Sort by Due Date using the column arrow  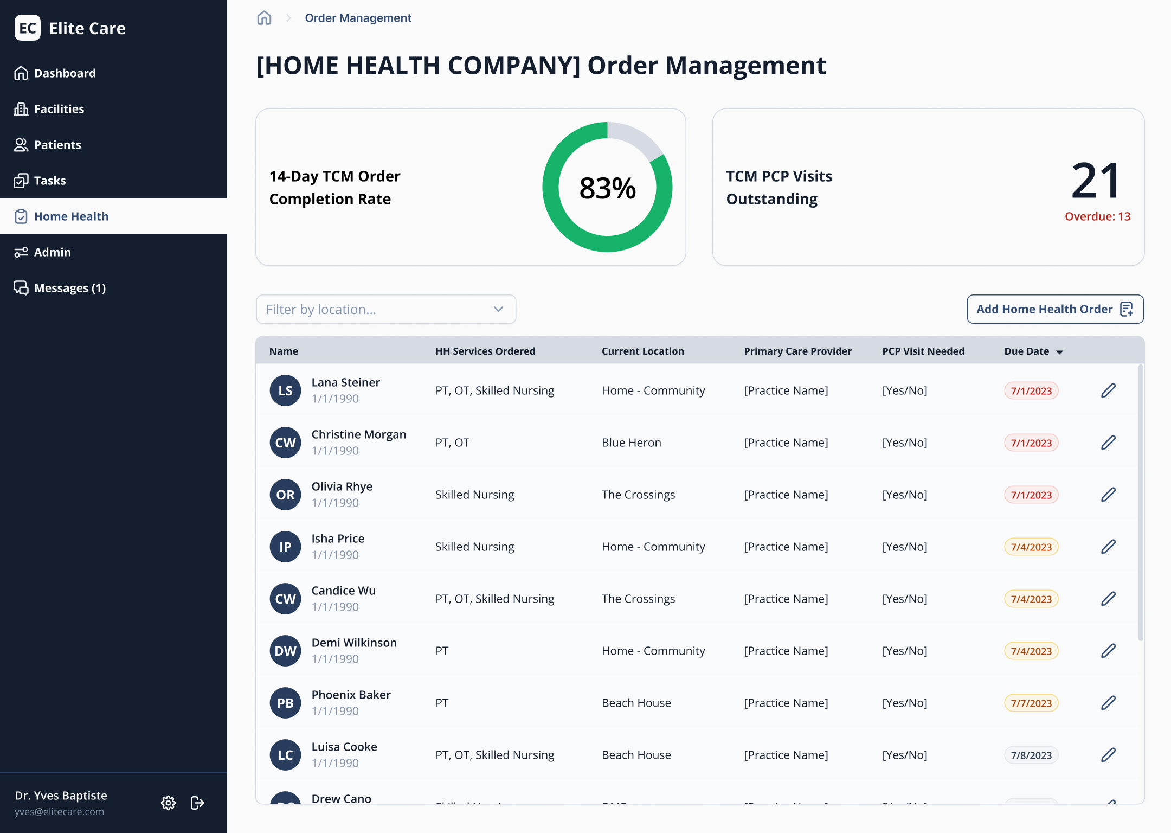coord(1060,351)
